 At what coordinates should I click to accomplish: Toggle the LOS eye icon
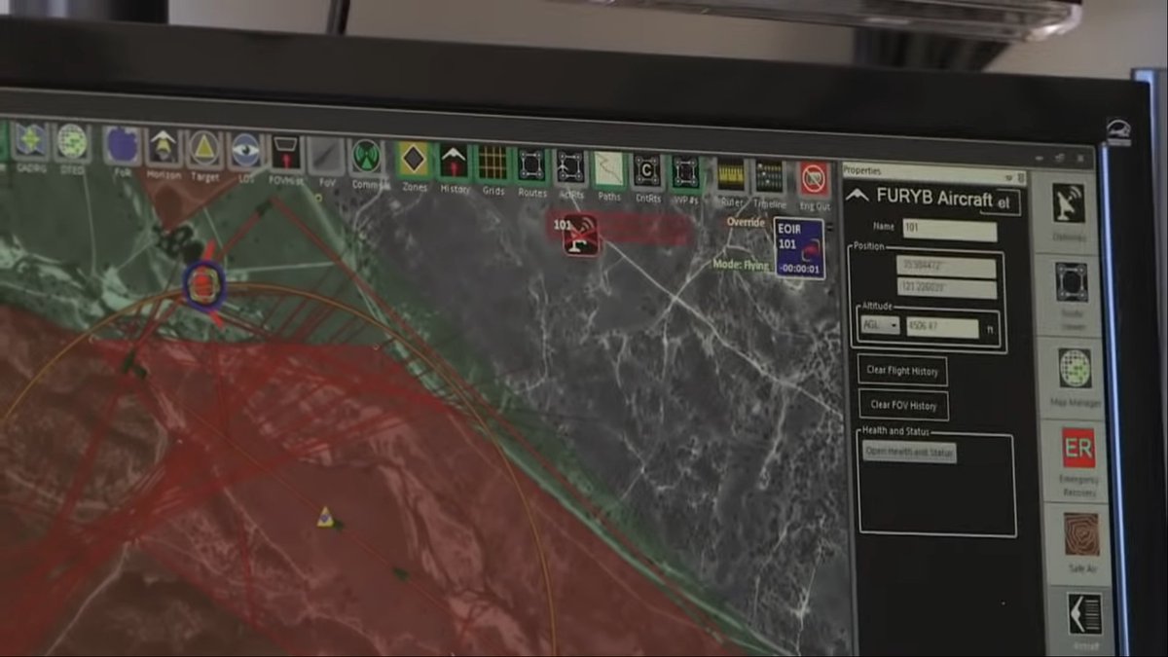coord(245,150)
